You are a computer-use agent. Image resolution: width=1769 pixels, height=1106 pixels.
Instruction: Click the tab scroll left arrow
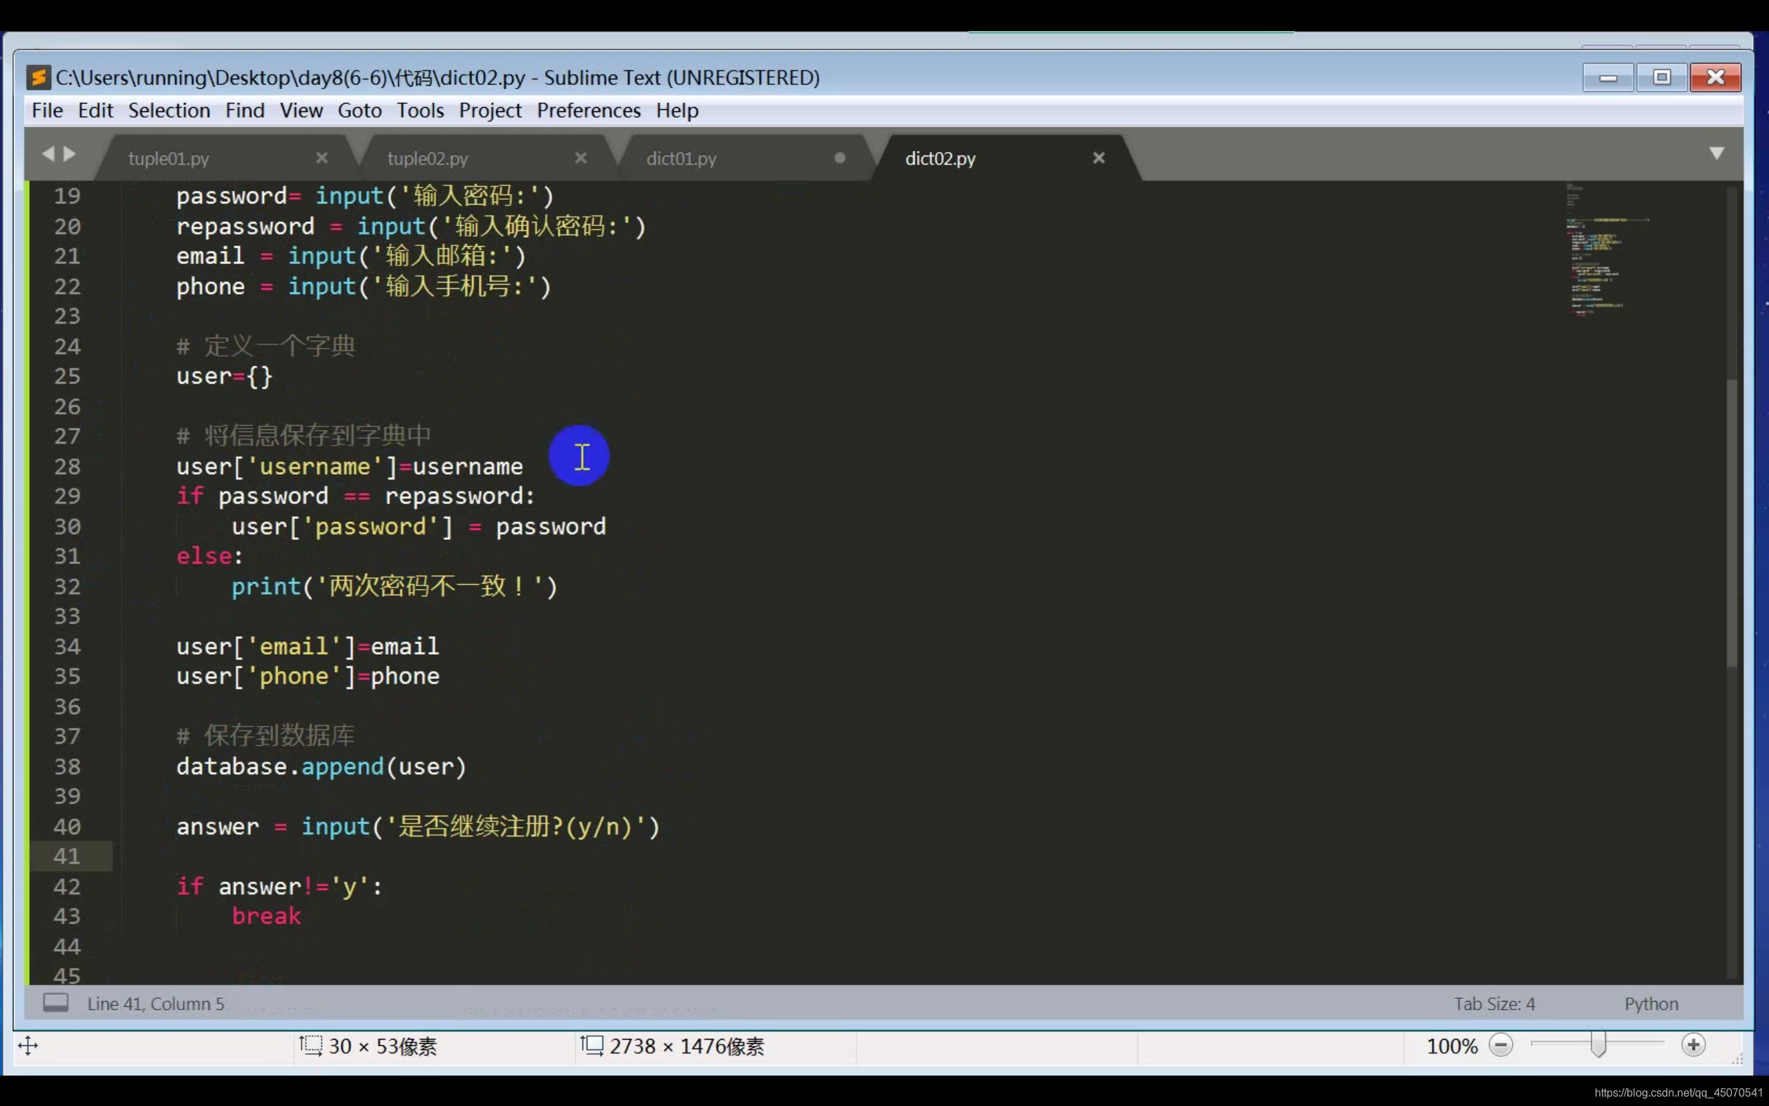point(48,153)
